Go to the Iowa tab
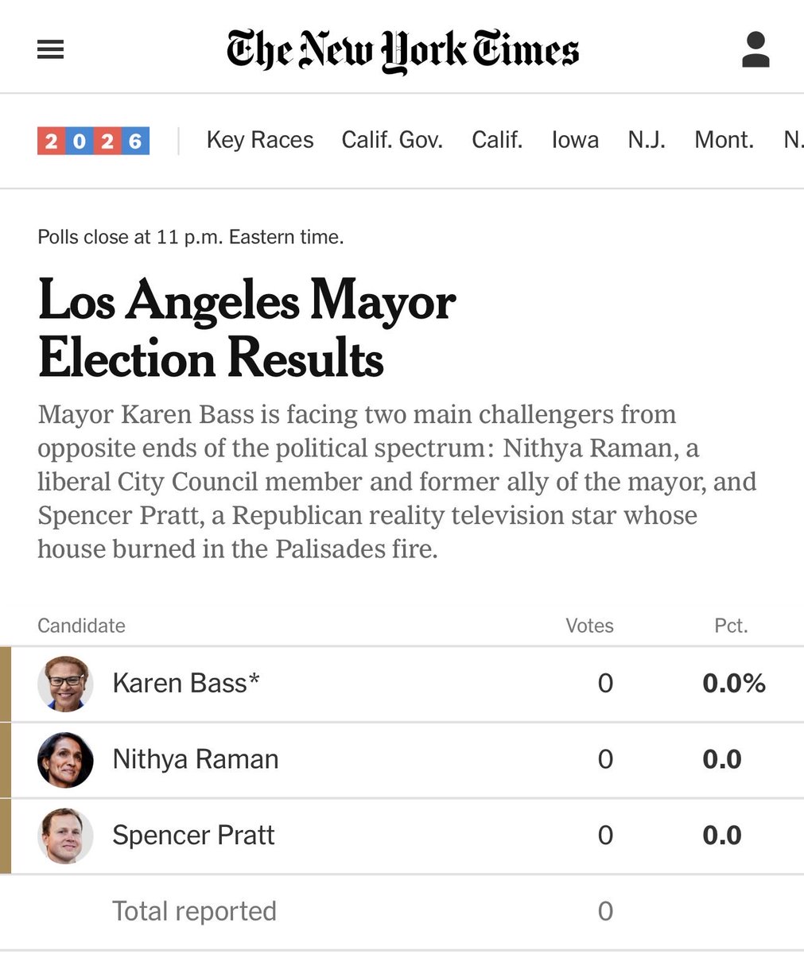Image resolution: width=804 pixels, height=954 pixels. tap(575, 140)
